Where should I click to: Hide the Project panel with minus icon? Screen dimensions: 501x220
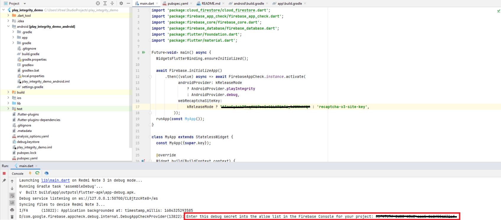tap(128, 3)
